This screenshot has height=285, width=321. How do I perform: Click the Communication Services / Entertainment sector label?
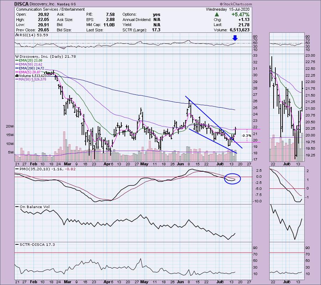coord(50,9)
